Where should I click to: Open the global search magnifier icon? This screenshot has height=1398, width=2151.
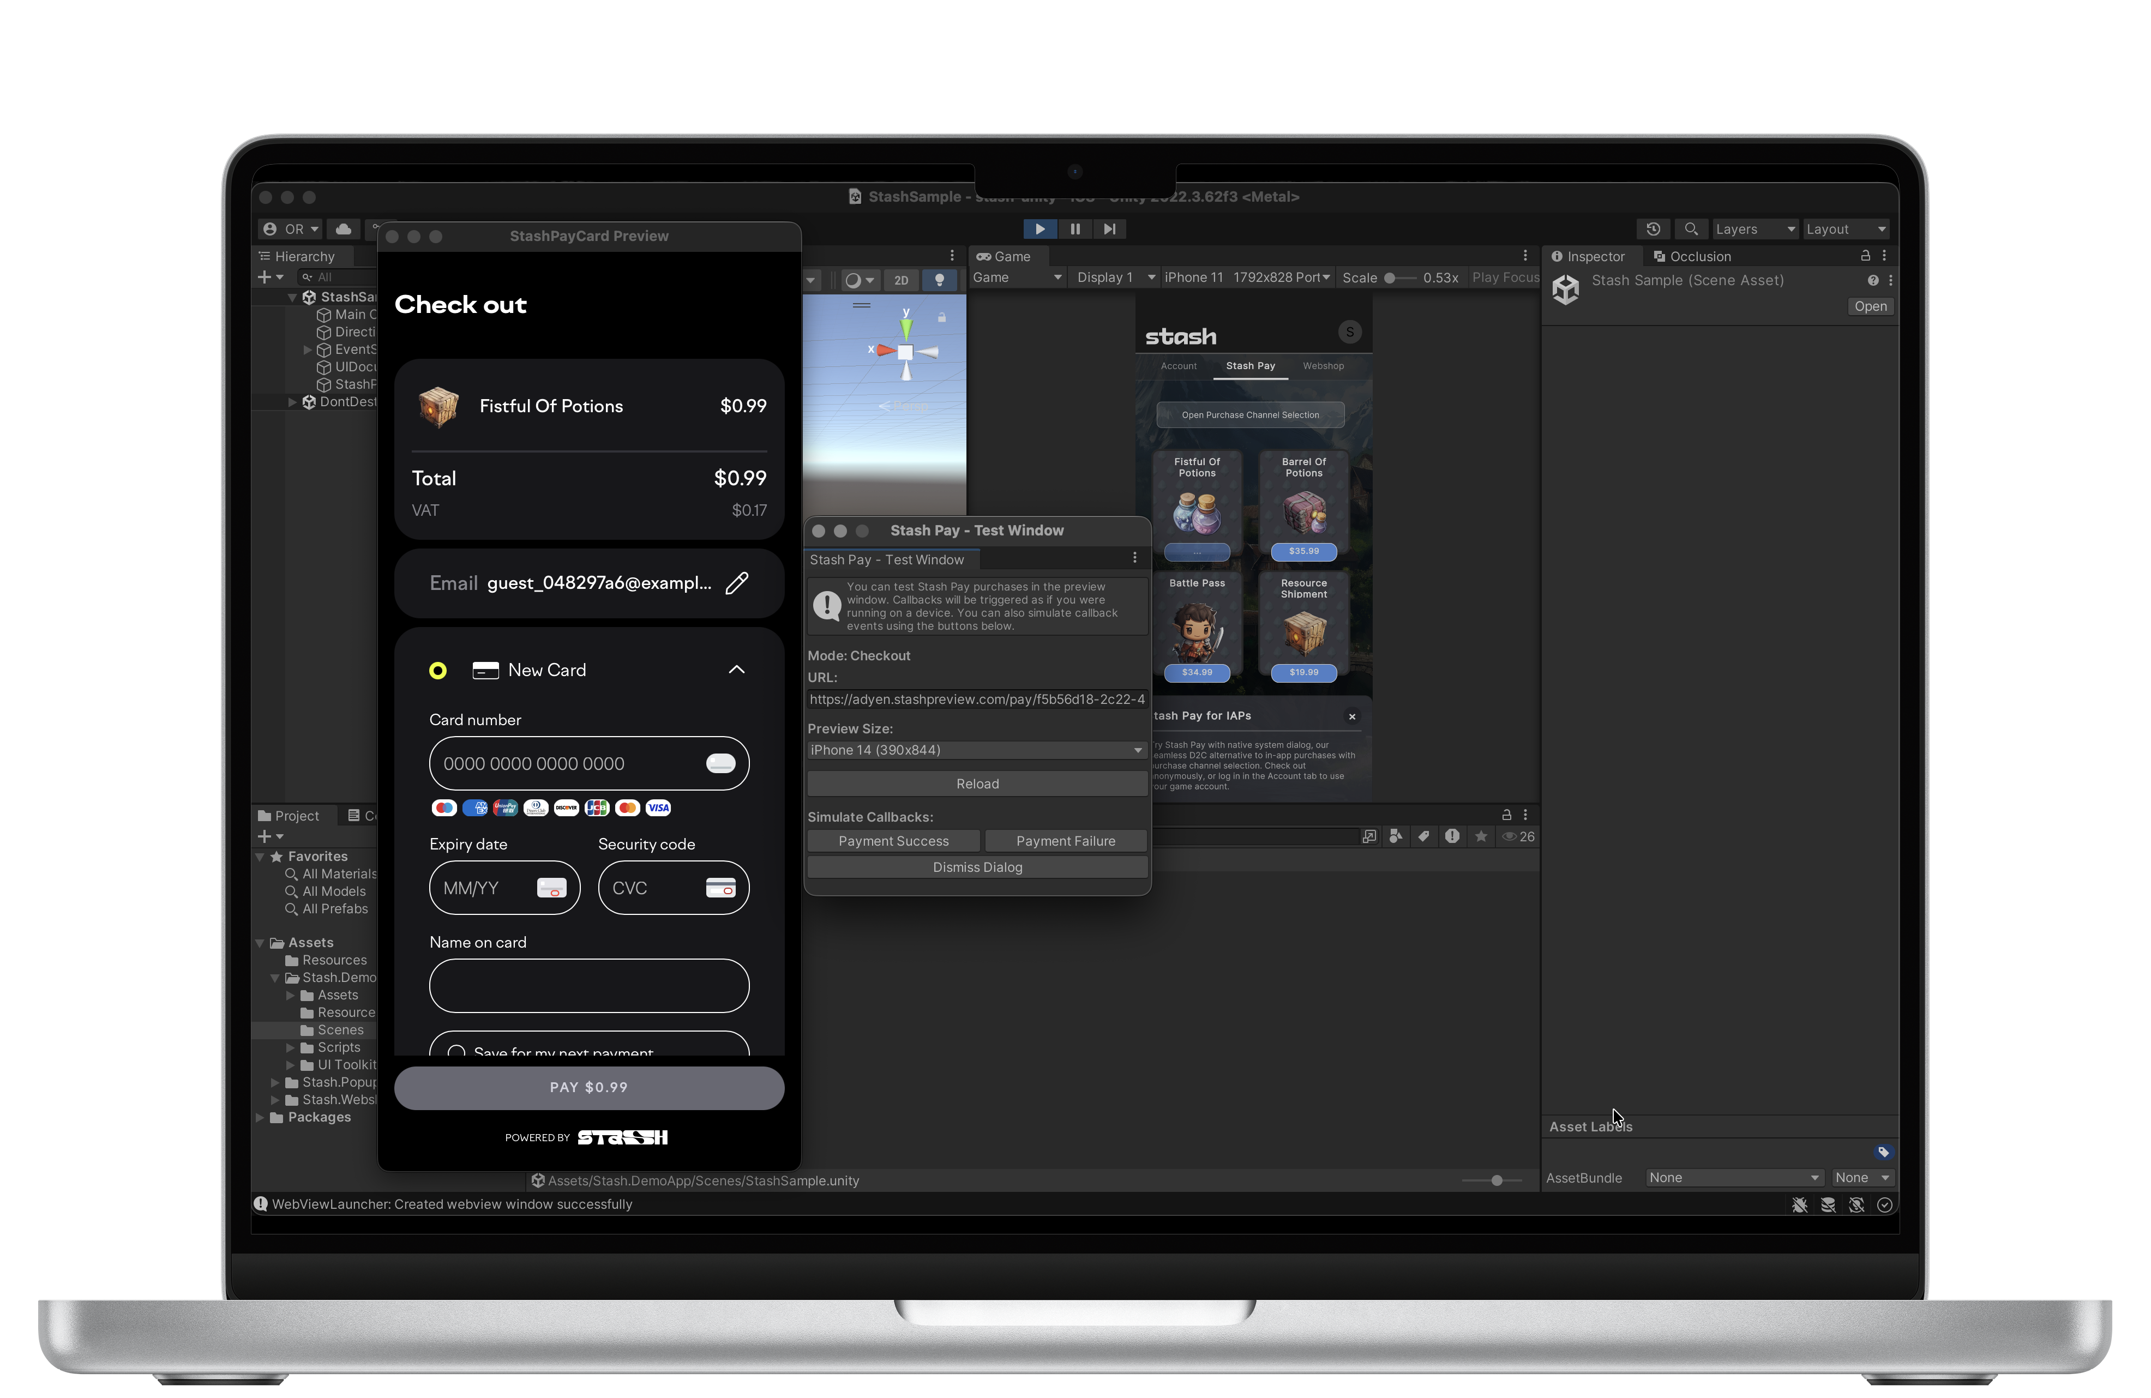(1691, 230)
